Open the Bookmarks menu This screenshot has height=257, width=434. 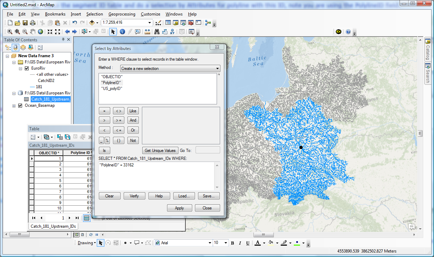(55, 14)
